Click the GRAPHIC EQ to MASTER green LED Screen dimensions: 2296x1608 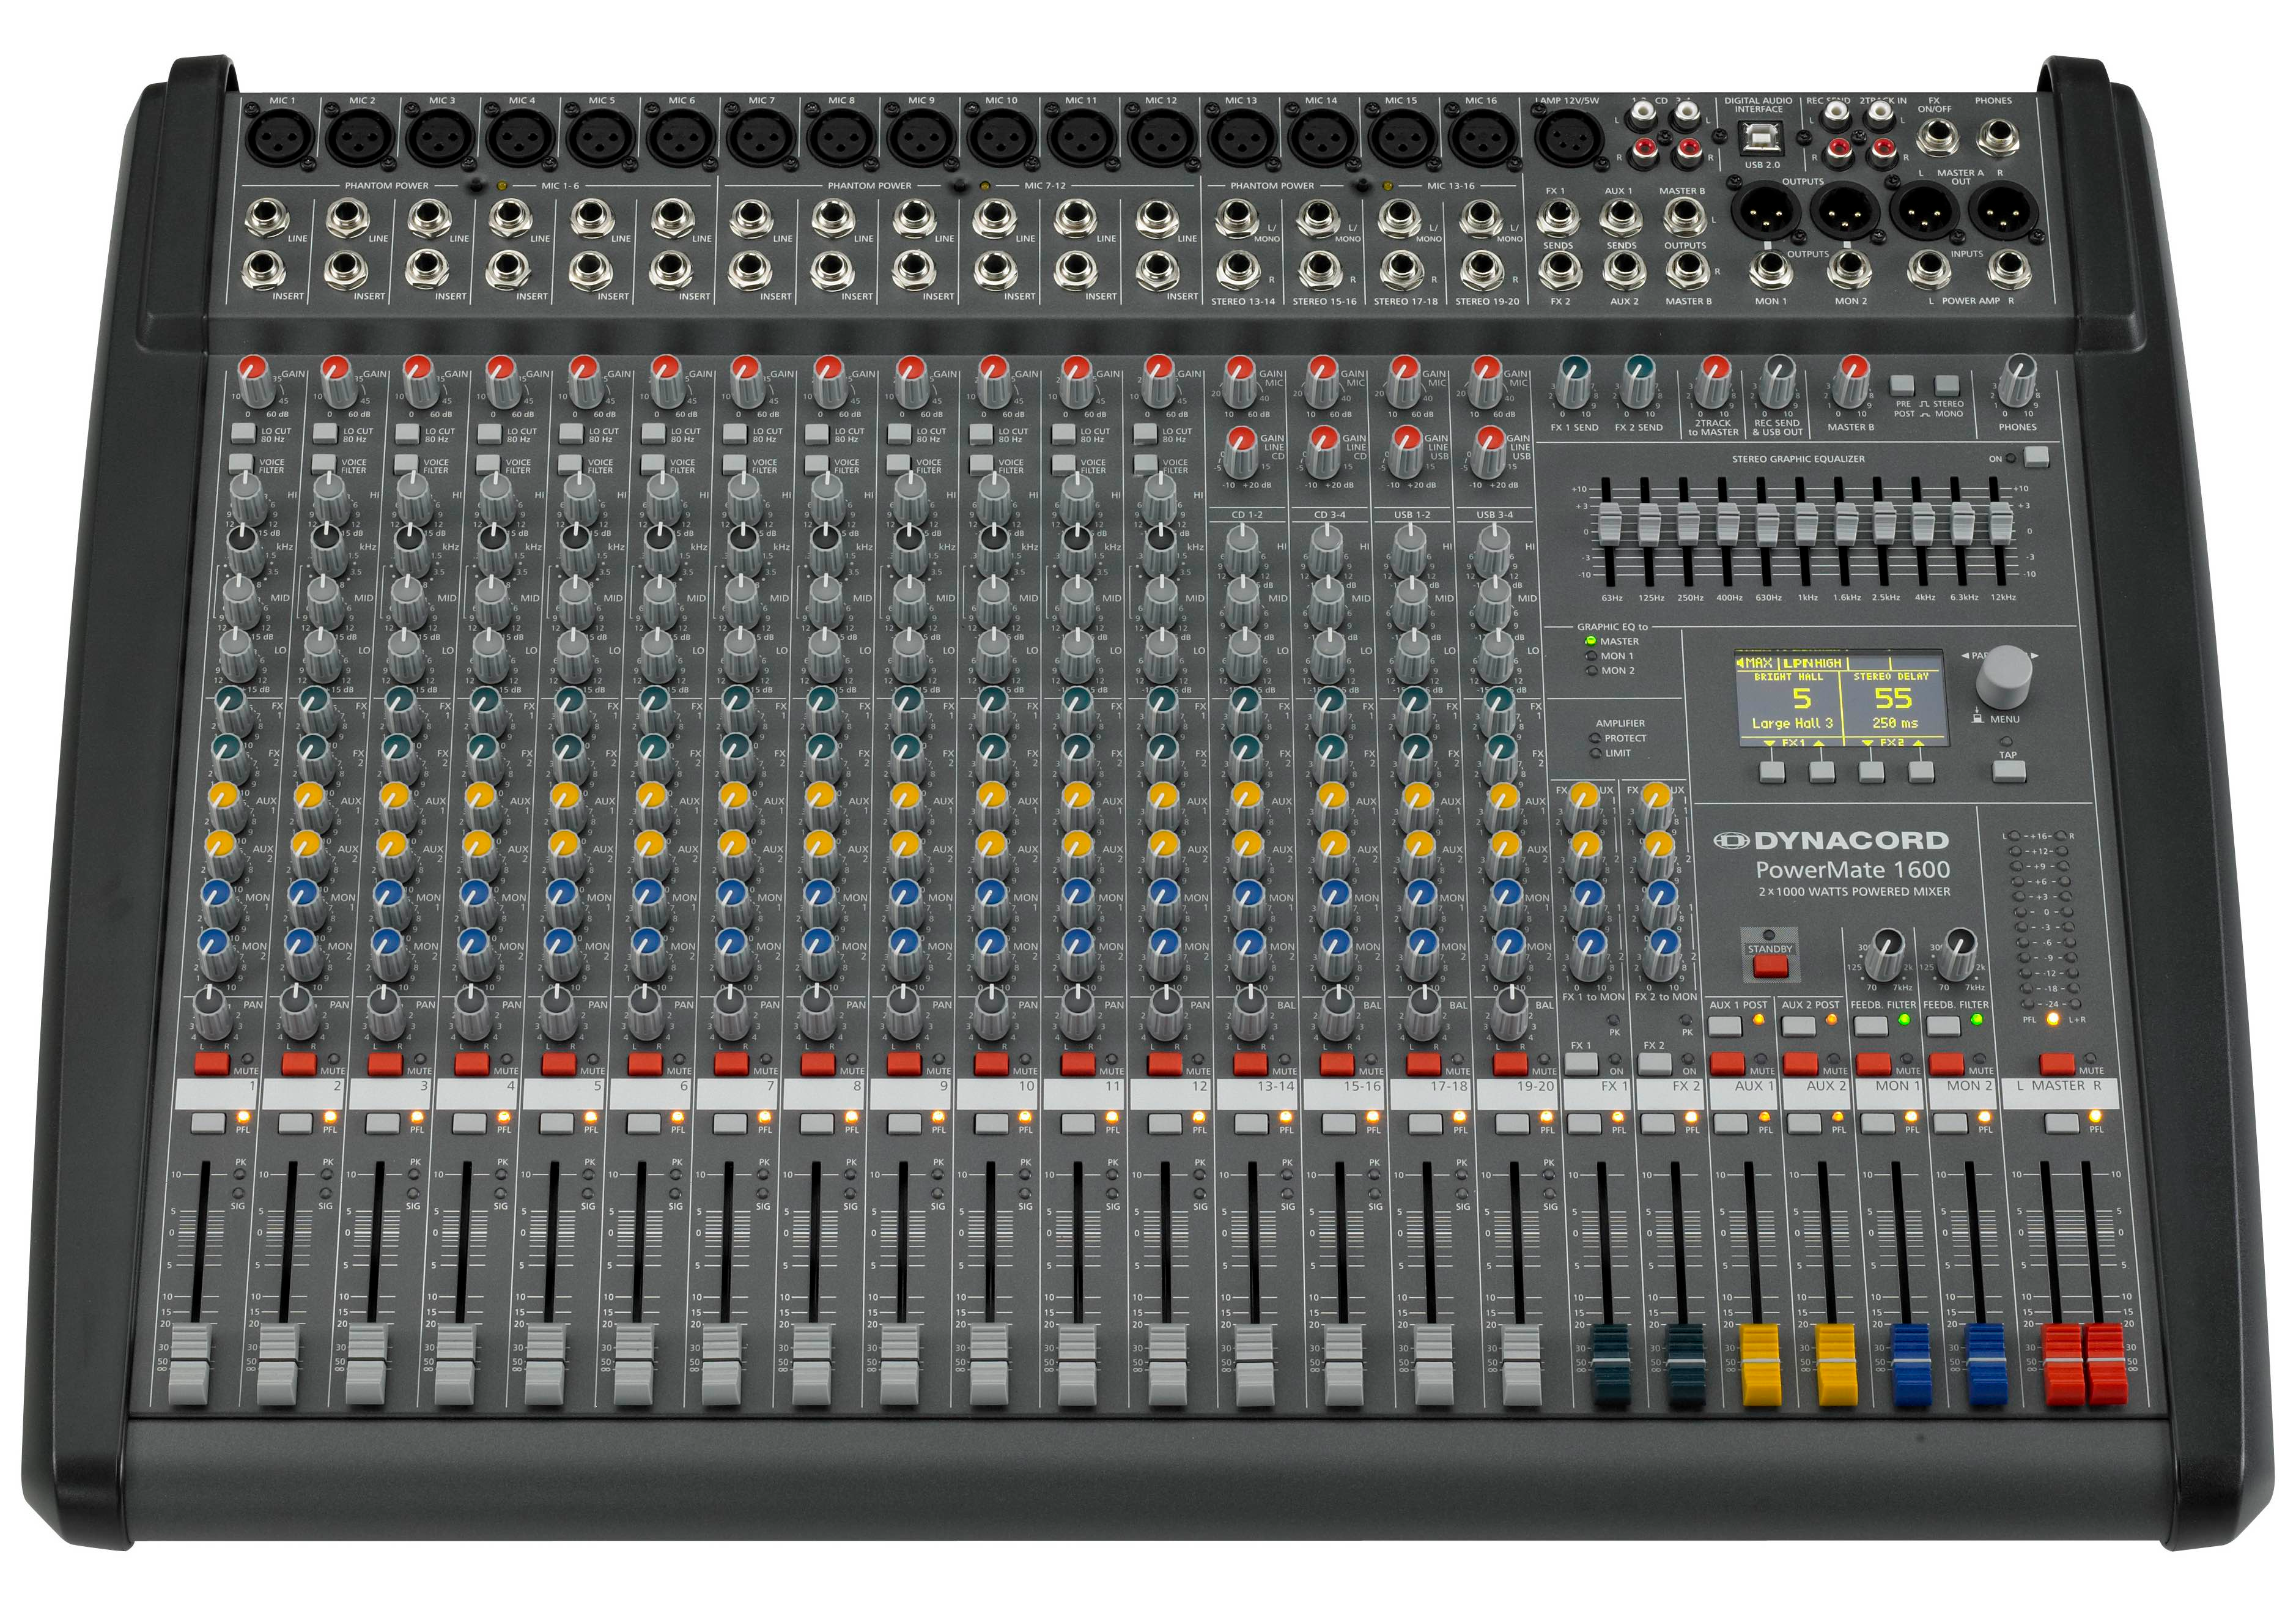(1590, 641)
